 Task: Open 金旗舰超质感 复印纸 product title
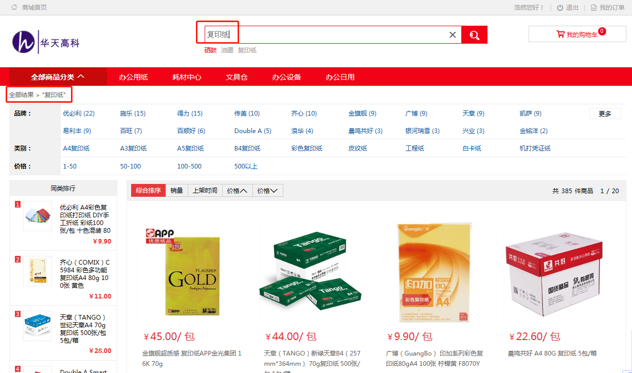[x=192, y=359]
